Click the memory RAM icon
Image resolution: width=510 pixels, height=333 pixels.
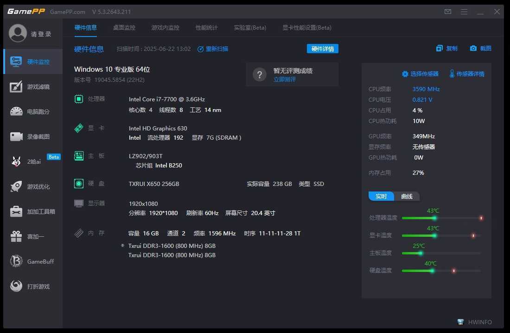79,233
